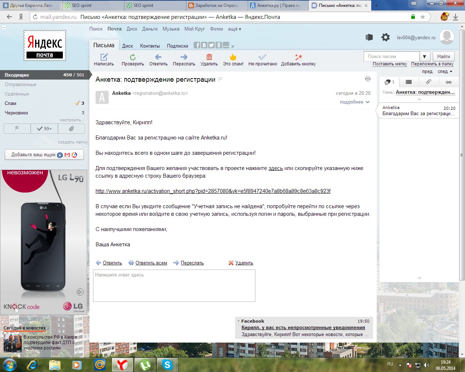
Task: Click Добавьте ваш ящик button
Action: [x=44, y=155]
